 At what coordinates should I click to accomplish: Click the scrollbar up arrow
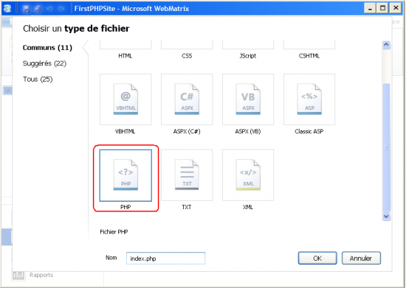386,45
